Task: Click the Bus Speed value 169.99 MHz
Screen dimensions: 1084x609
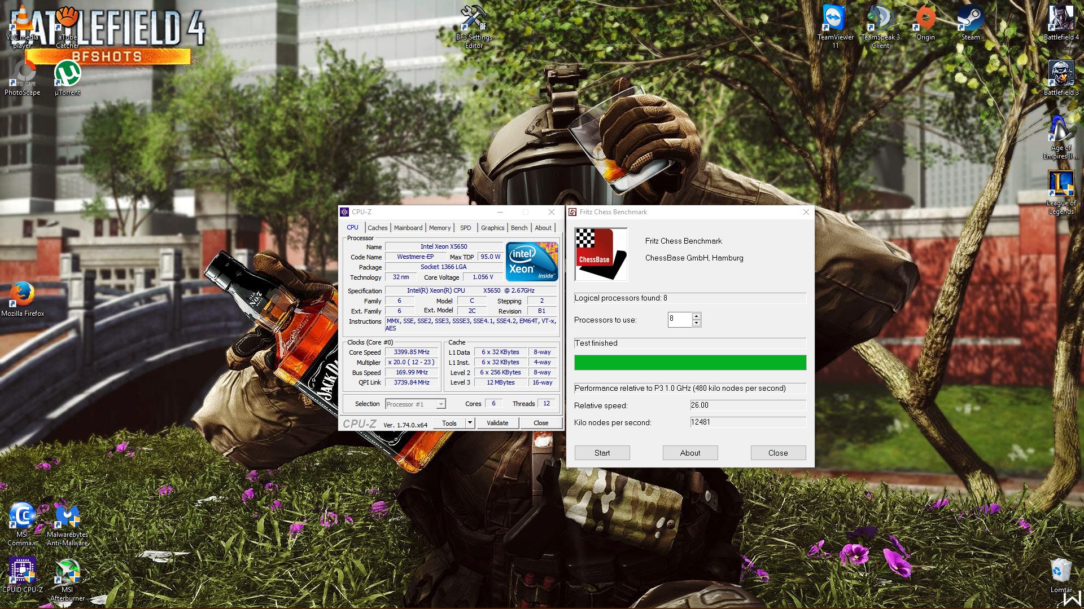Action: point(412,372)
